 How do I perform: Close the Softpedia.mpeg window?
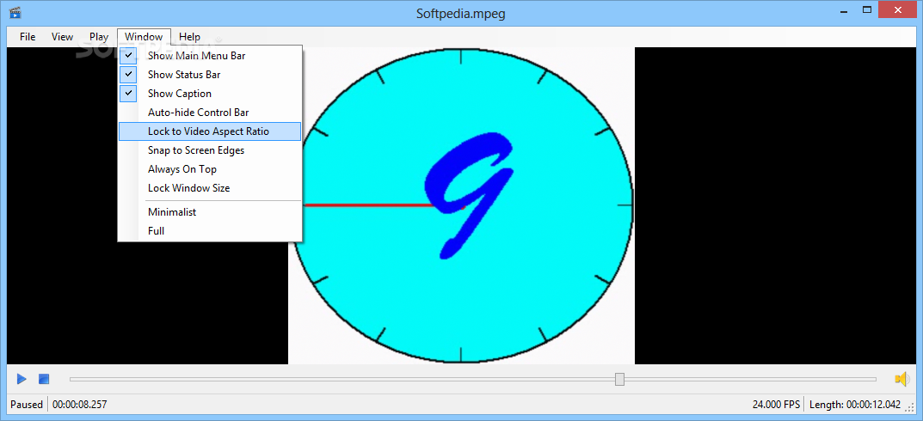click(x=897, y=9)
